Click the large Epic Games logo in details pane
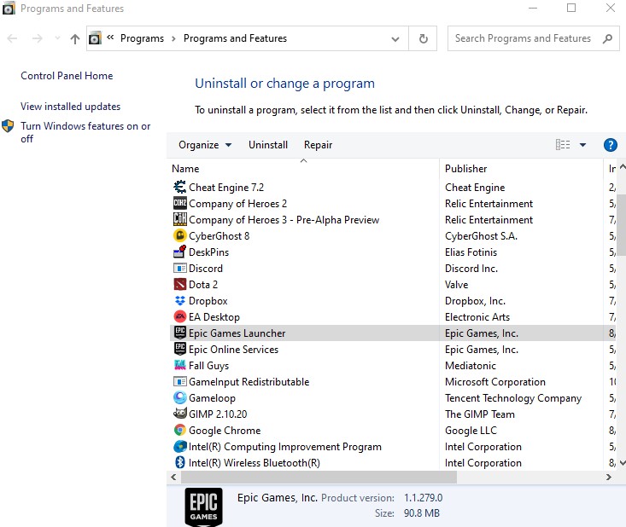Image resolution: width=626 pixels, height=527 pixels. pos(203,507)
